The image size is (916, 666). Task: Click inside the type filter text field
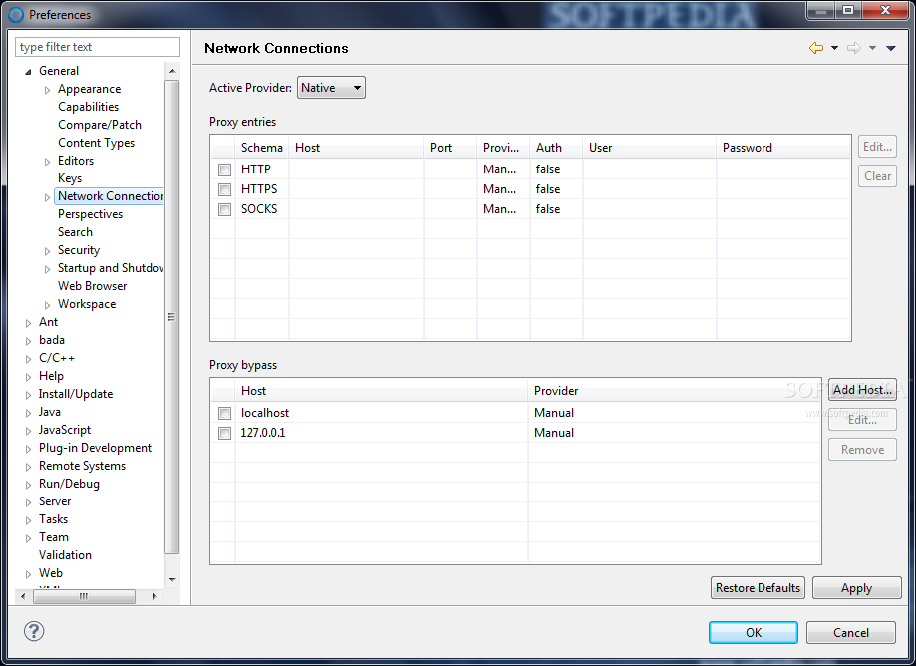pyautogui.click(x=98, y=47)
